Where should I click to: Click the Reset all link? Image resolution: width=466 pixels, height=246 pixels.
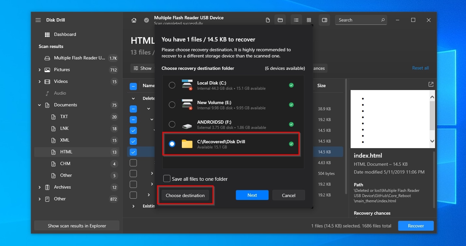click(420, 68)
